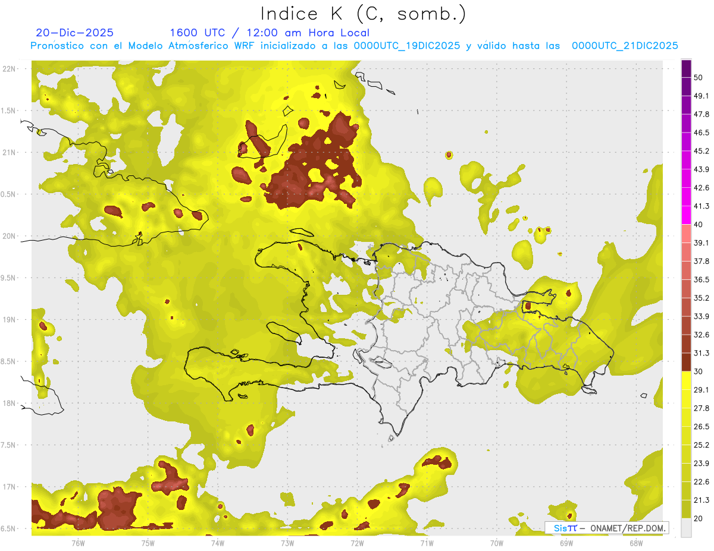Click the '0000UTC_19DIC2025' initialization time

pyautogui.click(x=407, y=46)
